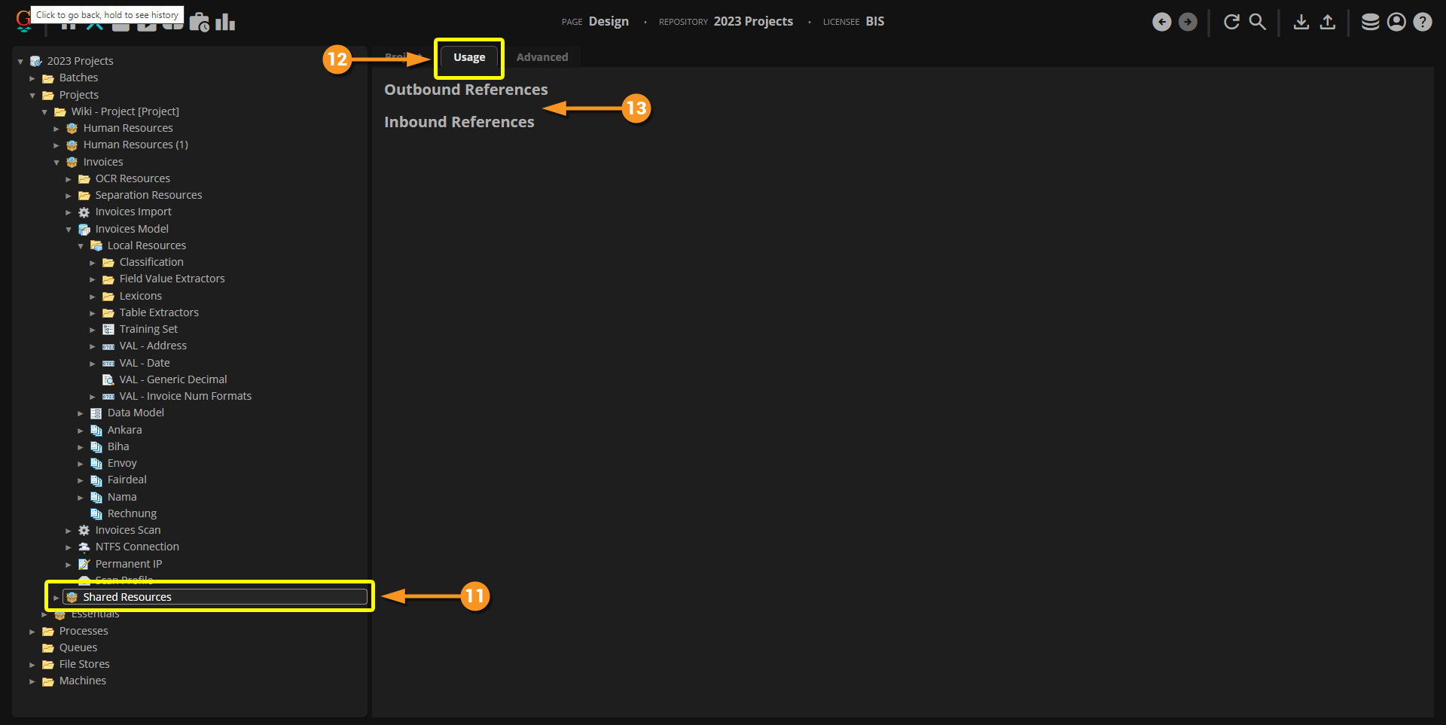
Task: Expand the File Stores folder
Action: [32, 665]
